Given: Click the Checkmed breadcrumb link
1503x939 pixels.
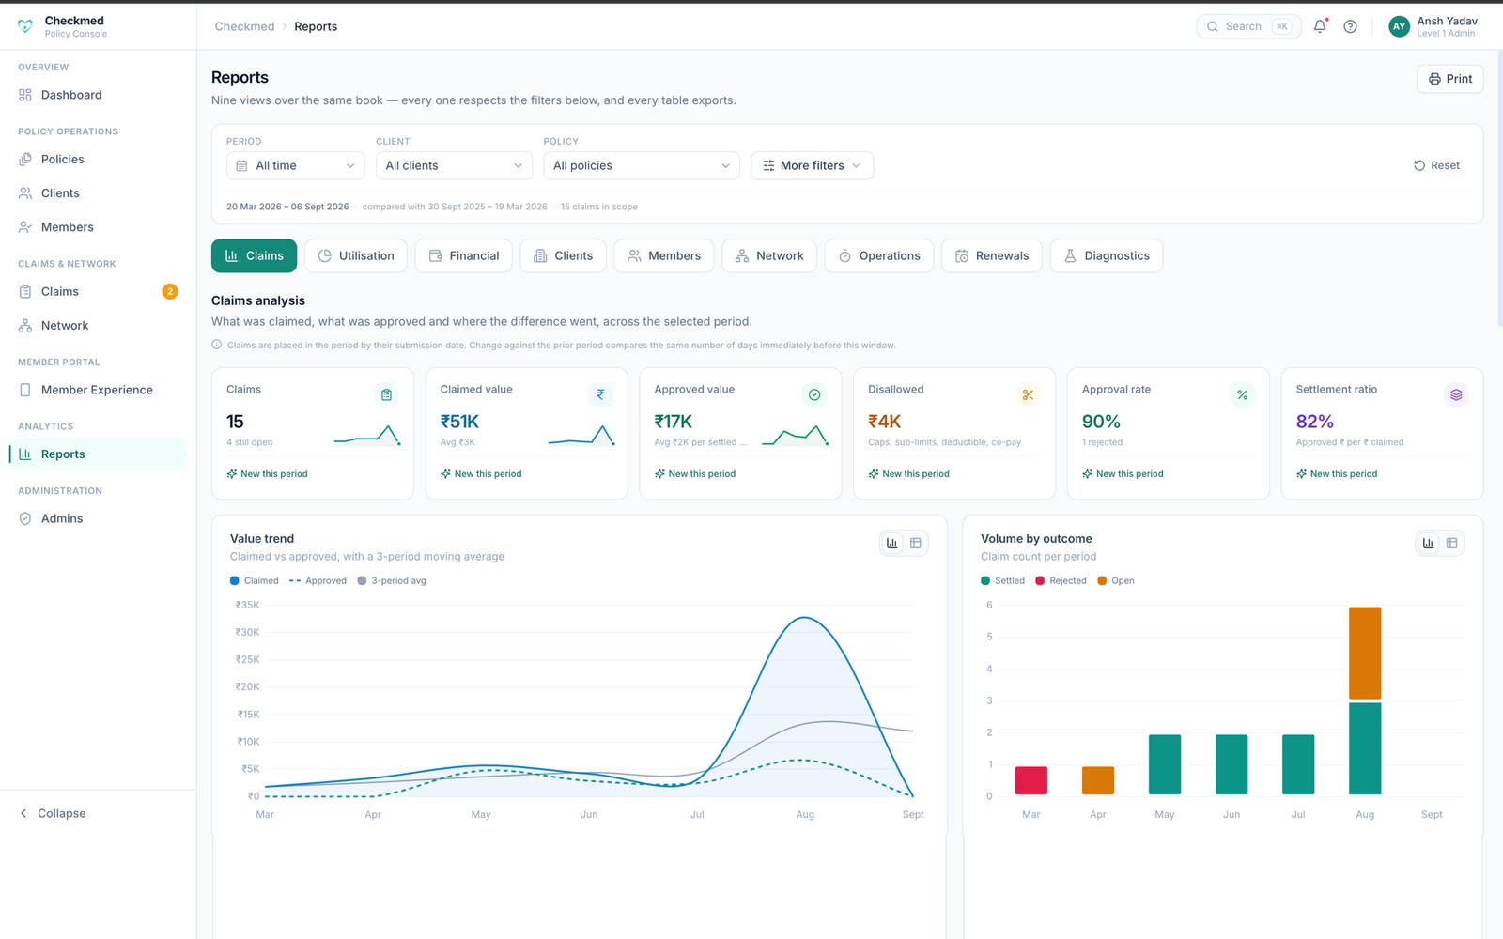Looking at the screenshot, I should (244, 26).
